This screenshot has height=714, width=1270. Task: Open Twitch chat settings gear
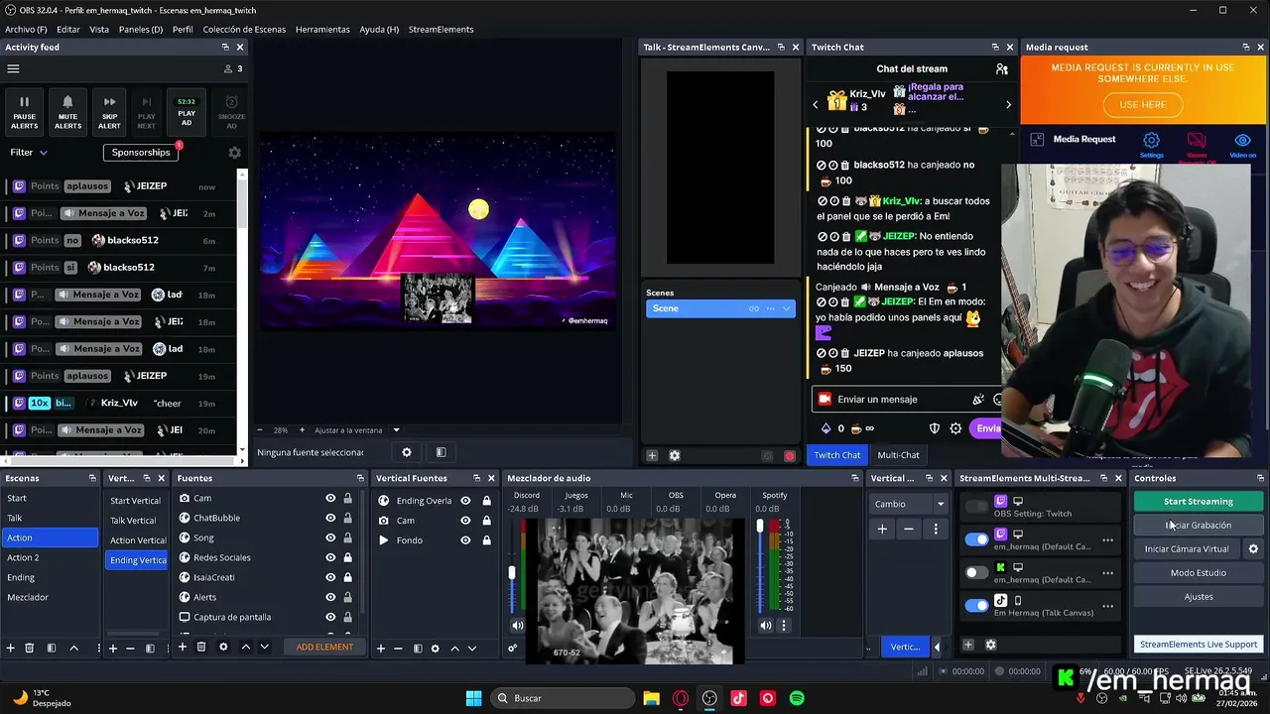pyautogui.click(x=955, y=428)
